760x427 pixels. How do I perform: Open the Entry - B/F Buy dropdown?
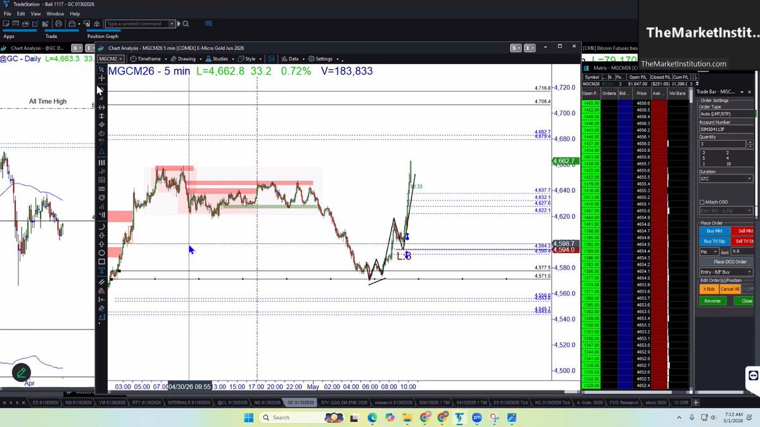coord(726,272)
